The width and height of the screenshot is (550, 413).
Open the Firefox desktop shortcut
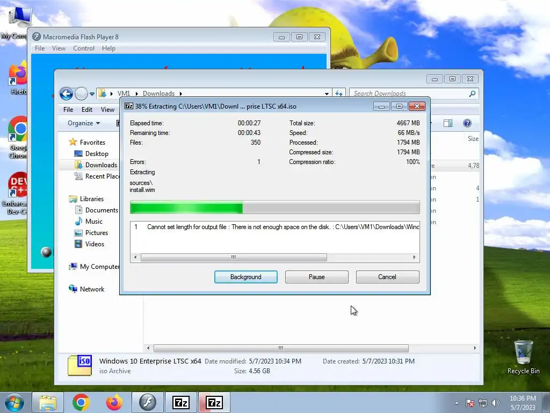pyautogui.click(x=18, y=79)
